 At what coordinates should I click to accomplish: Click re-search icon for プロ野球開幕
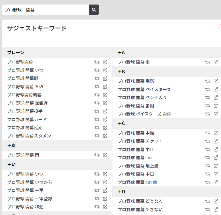click(x=97, y=62)
